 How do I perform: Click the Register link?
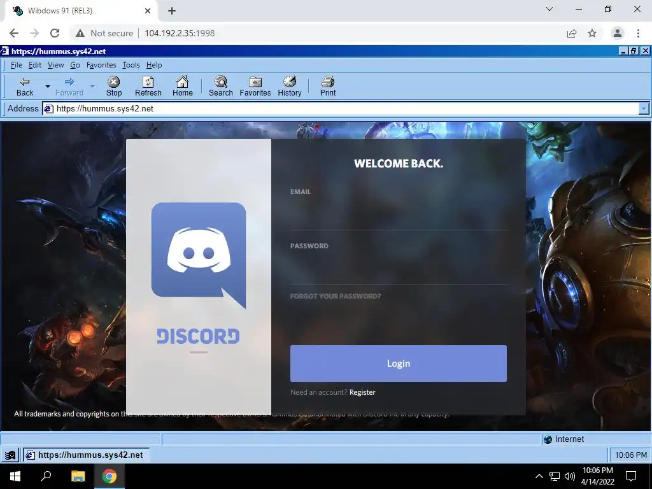click(x=362, y=392)
